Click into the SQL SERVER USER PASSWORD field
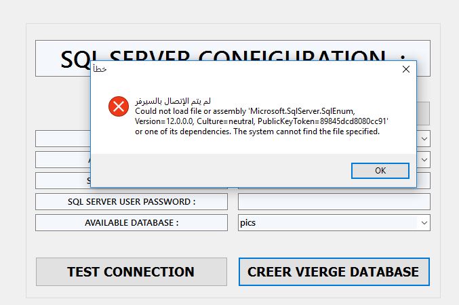The width and height of the screenshot is (459, 305). click(x=334, y=202)
